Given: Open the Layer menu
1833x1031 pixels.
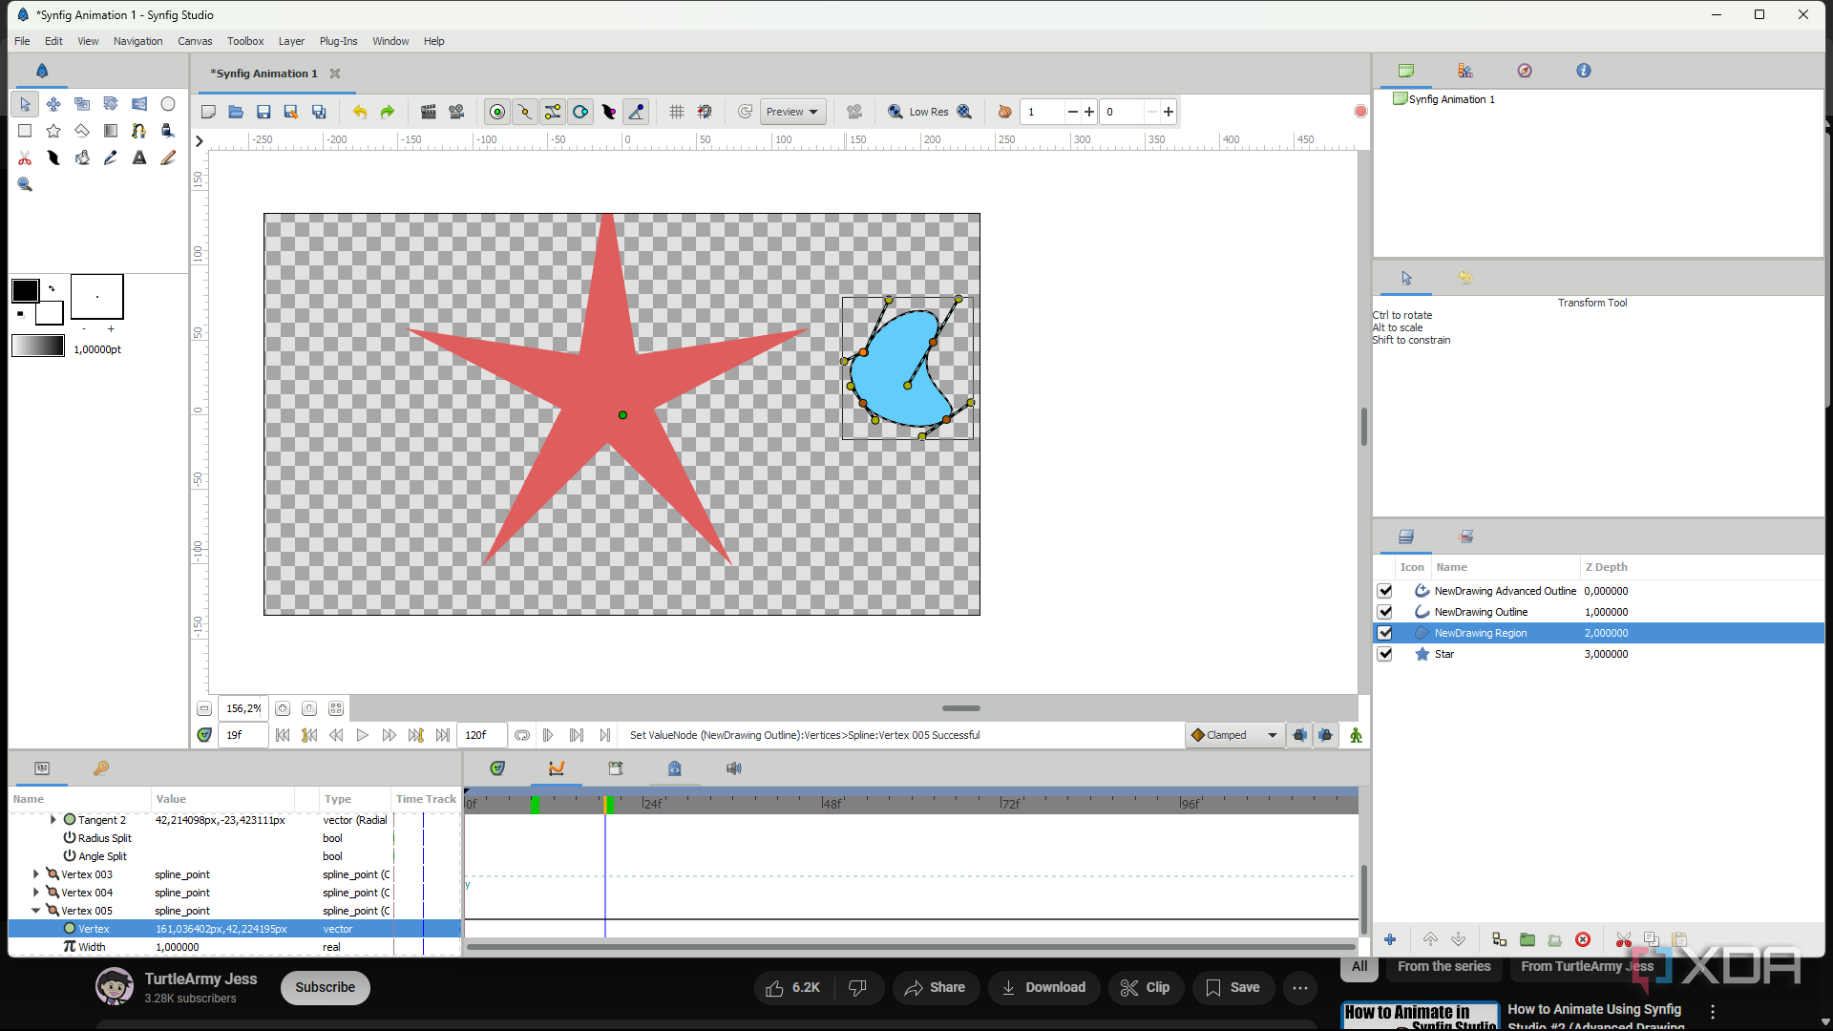Looking at the screenshot, I should (291, 41).
